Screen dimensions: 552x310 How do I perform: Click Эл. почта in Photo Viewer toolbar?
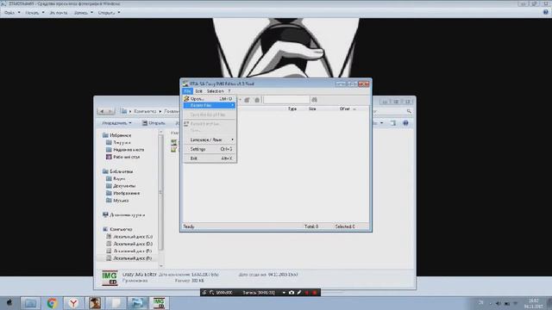tap(59, 13)
